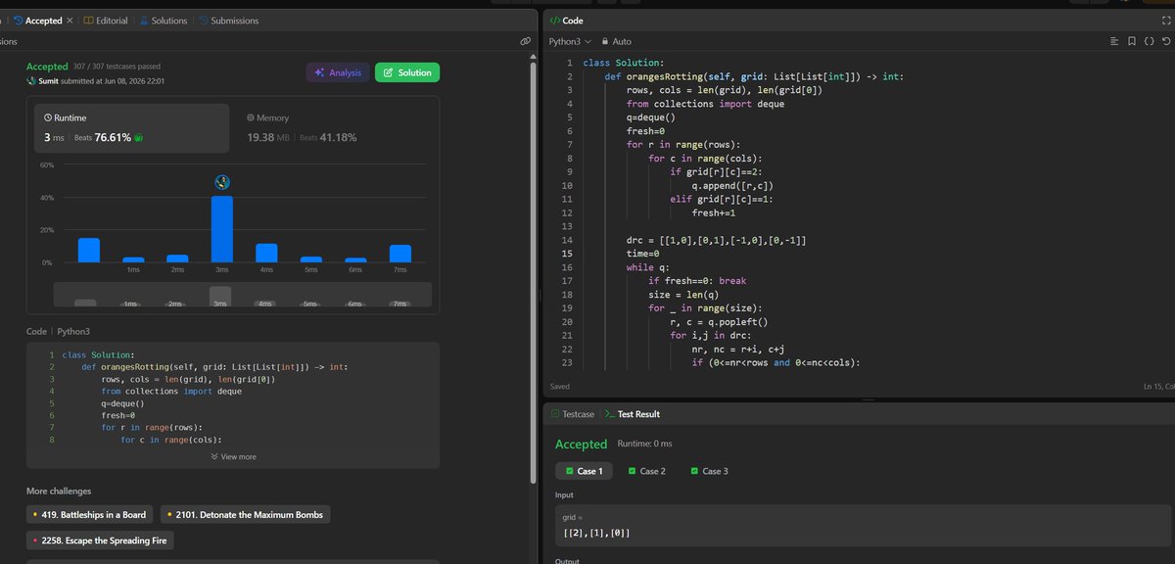Click the "19.38 MB" memory value
This screenshot has width=1175, height=564.
(x=269, y=137)
